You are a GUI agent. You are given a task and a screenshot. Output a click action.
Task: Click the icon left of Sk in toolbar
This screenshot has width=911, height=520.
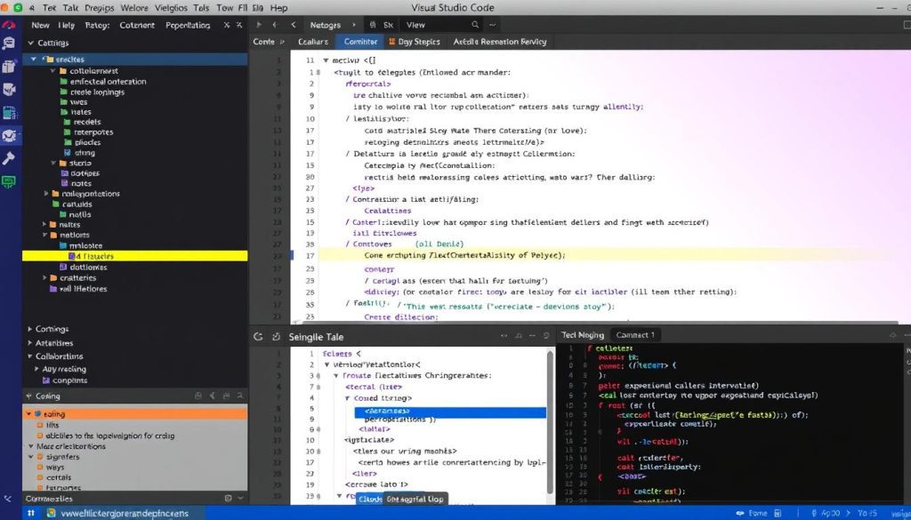[x=373, y=25]
